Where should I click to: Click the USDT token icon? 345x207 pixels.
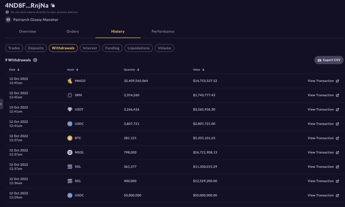[70, 109]
